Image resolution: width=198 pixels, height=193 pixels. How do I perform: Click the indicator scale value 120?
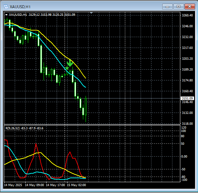[184, 128]
